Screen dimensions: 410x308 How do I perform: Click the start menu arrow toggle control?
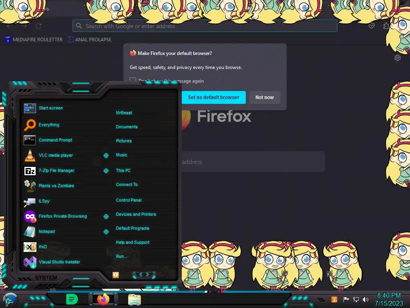pos(144,275)
